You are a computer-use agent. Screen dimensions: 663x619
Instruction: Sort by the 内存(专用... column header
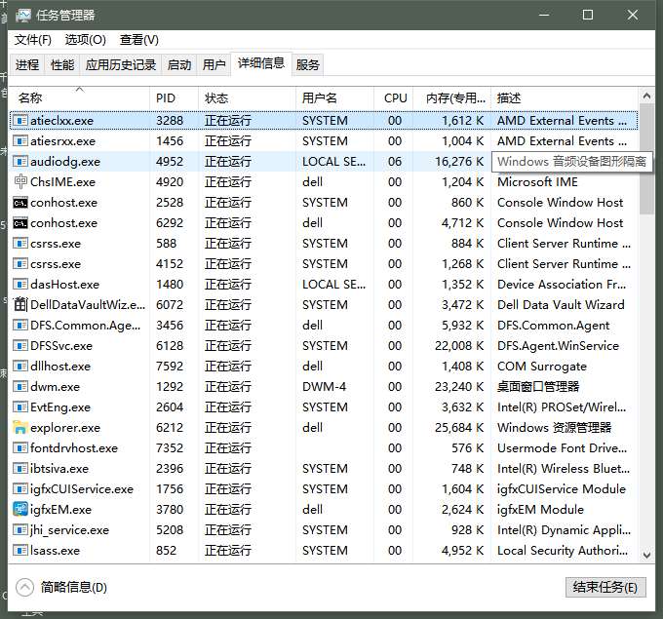(x=451, y=98)
